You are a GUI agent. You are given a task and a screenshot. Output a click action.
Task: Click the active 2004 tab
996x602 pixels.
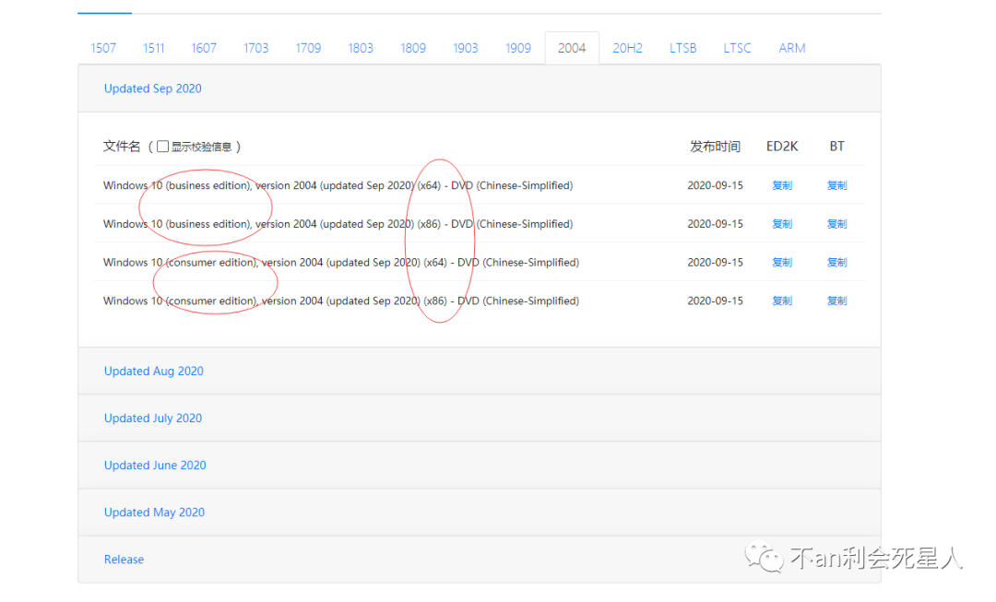pos(572,48)
